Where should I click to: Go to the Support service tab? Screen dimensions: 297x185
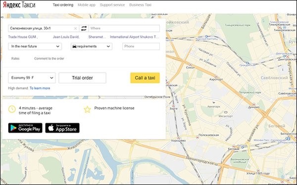point(112,5)
